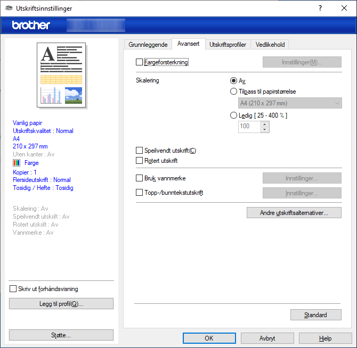This screenshot has width=357, height=348.
Task: Check the Speilvendt utskrift option
Action: pyautogui.click(x=140, y=151)
